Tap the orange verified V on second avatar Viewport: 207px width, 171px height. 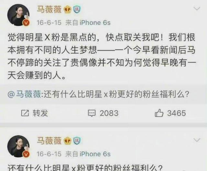(26, 154)
